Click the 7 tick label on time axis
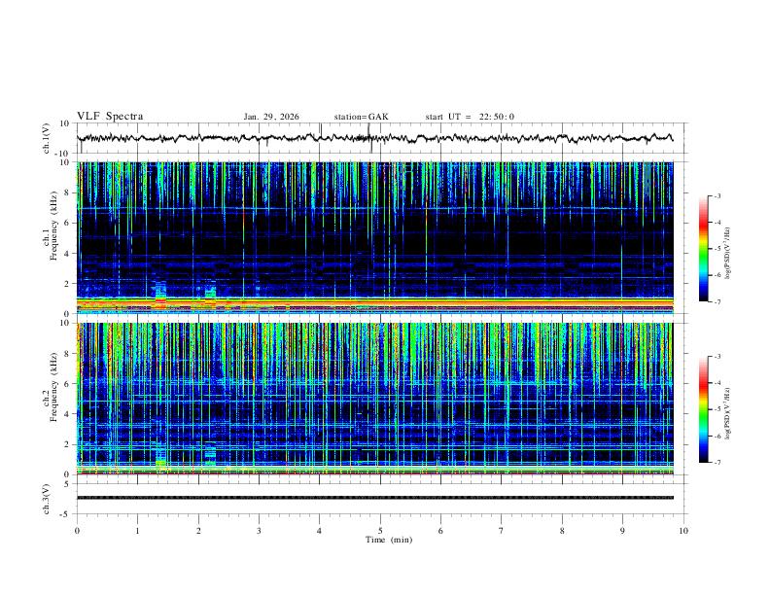Viewport: 770px width, 595px height. pyautogui.click(x=502, y=531)
